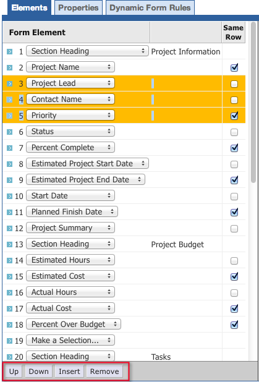Image resolution: width=259 pixels, height=382 pixels.
Task: Enable Same Row for Status element
Action: click(234, 132)
